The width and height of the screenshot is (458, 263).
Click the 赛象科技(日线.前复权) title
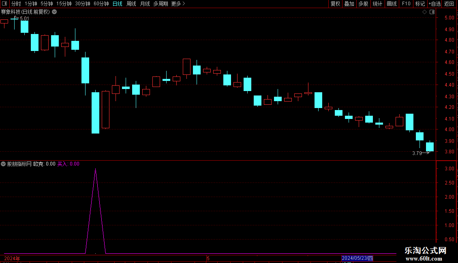click(x=26, y=12)
